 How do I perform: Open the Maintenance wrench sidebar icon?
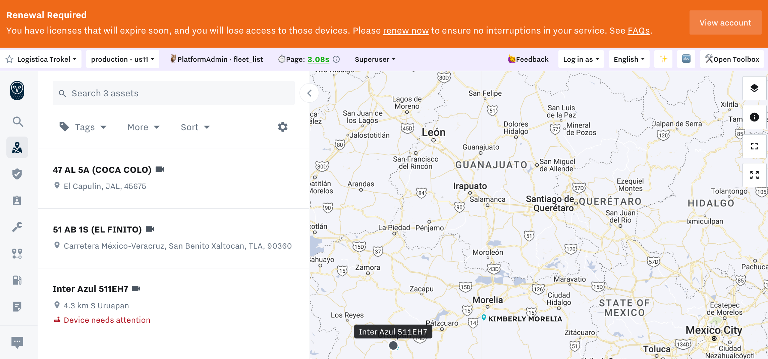click(x=17, y=227)
